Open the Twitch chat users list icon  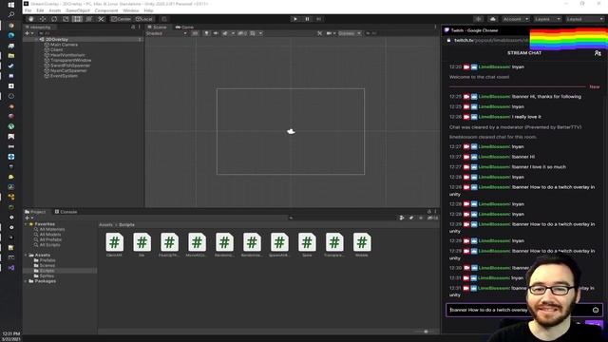598,53
